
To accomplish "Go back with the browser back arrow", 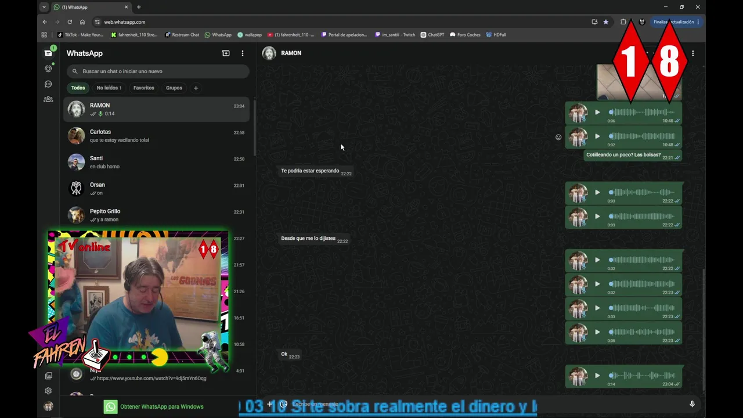I will (45, 22).
